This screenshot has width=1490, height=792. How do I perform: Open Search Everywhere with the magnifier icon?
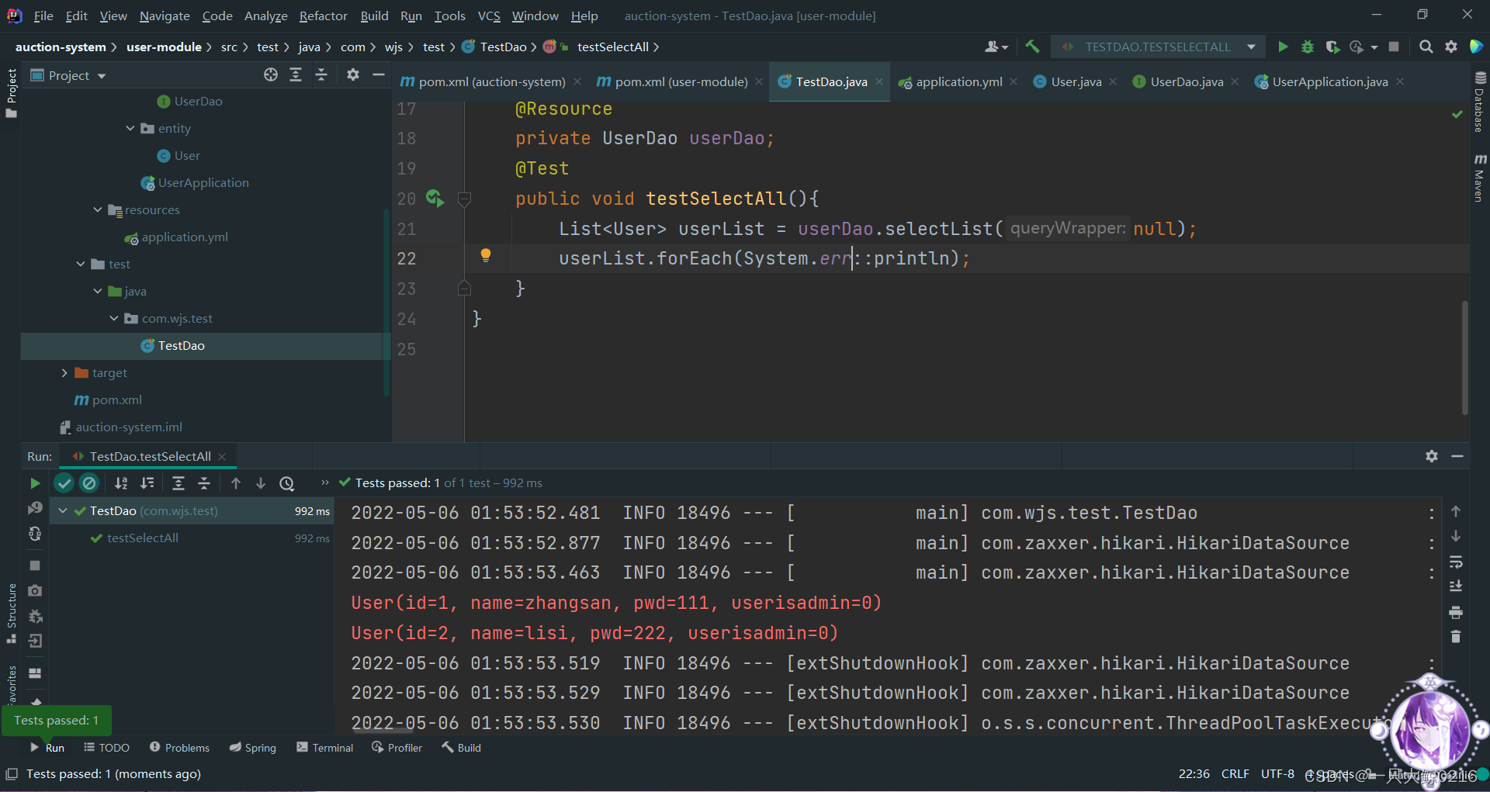pos(1426,47)
